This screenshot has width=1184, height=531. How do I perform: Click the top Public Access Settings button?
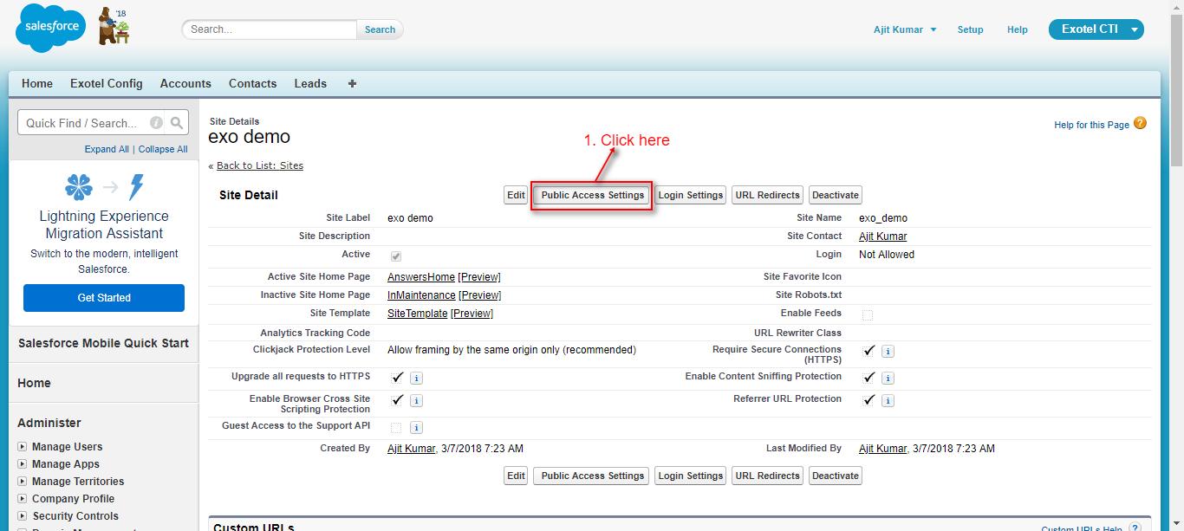592,195
